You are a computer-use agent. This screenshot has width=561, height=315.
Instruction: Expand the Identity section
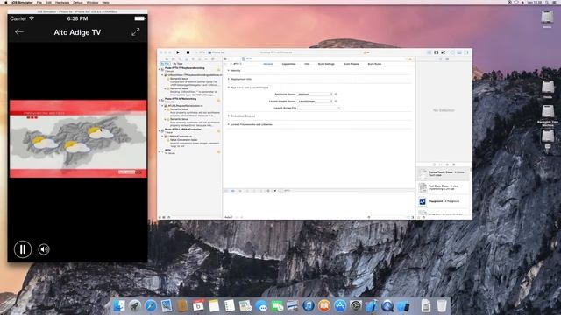[x=229, y=70]
